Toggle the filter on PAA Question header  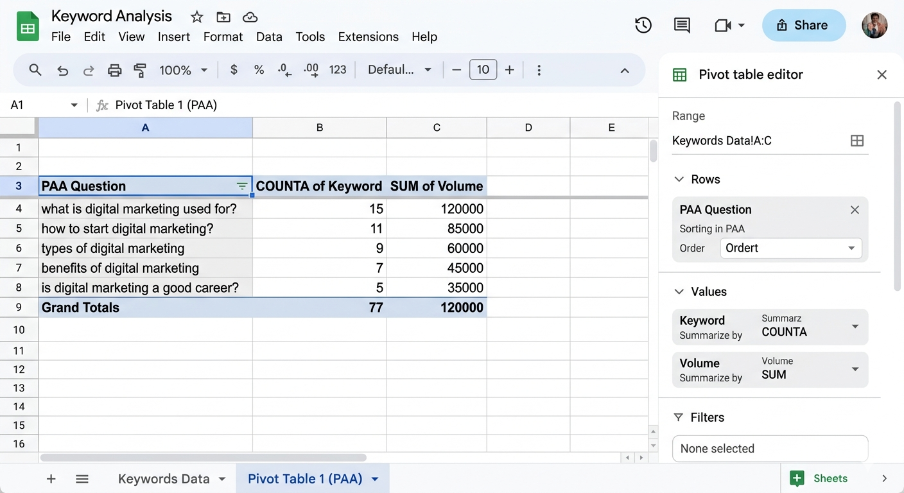(242, 186)
